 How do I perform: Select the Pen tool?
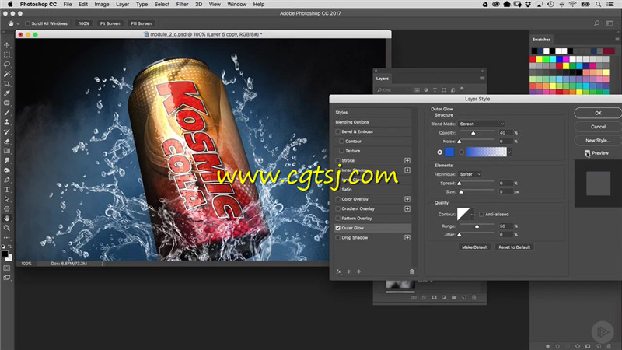point(7,180)
